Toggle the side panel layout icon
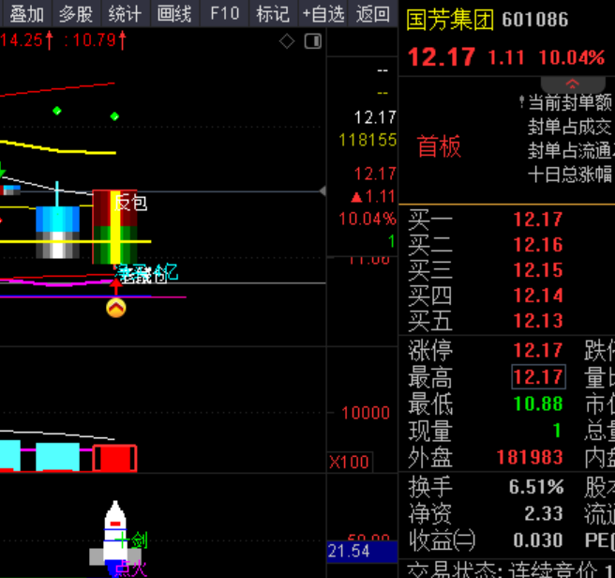Viewport: 615px width, 578px height. 313,41
